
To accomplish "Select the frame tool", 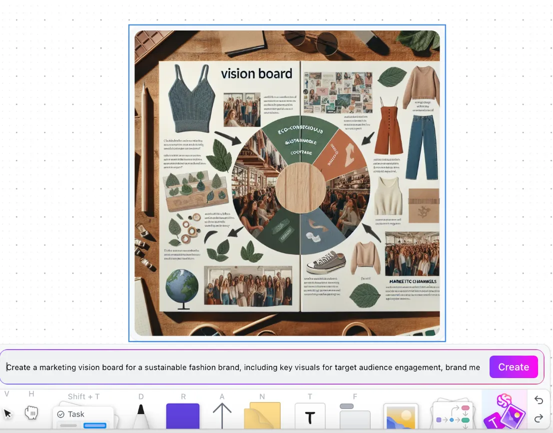I will 355,417.
